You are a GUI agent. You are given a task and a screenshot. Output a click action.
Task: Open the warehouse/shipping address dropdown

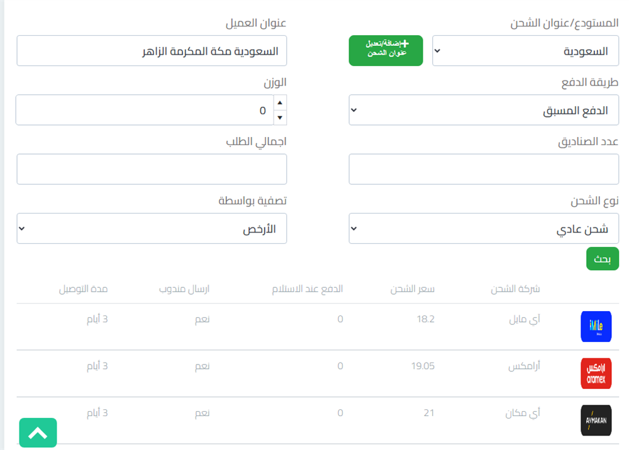(x=525, y=51)
